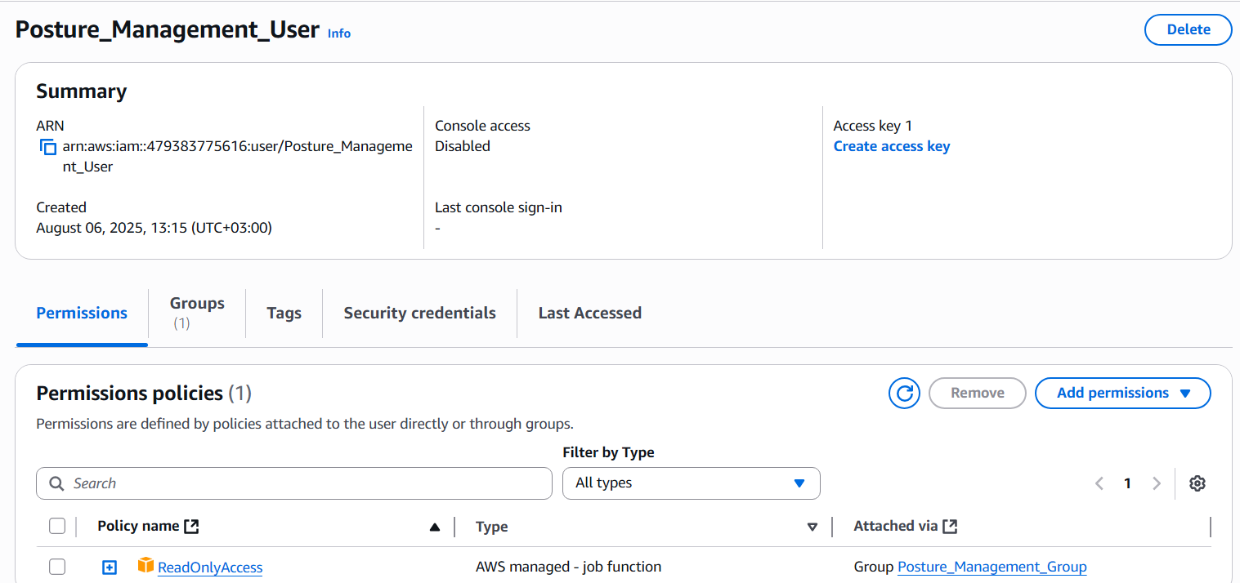This screenshot has height=583, width=1240.
Task: Switch to the Groups tab
Action: click(x=197, y=313)
